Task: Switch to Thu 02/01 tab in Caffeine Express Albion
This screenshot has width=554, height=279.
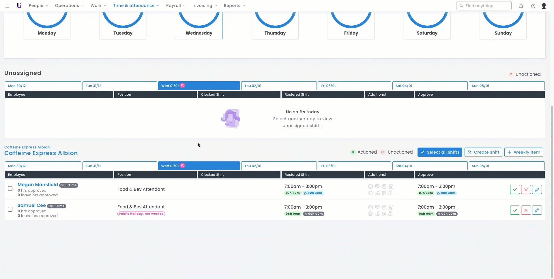Action: tap(279, 166)
